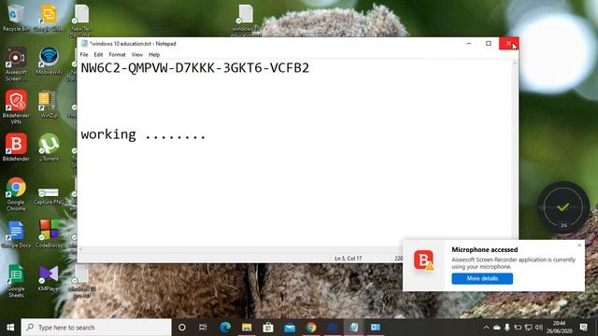Minimize the Notepad window
Viewport: 598px width, 336px height.
(x=469, y=44)
